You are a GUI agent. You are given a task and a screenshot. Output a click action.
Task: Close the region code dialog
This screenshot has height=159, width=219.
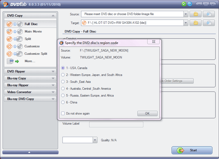(154, 42)
